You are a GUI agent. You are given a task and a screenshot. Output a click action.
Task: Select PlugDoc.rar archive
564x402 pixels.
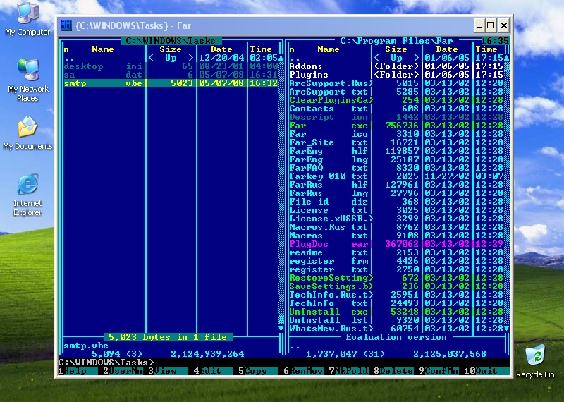click(x=396, y=244)
